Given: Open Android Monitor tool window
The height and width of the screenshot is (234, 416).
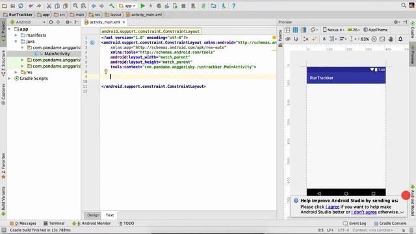Looking at the screenshot, I should point(92,224).
